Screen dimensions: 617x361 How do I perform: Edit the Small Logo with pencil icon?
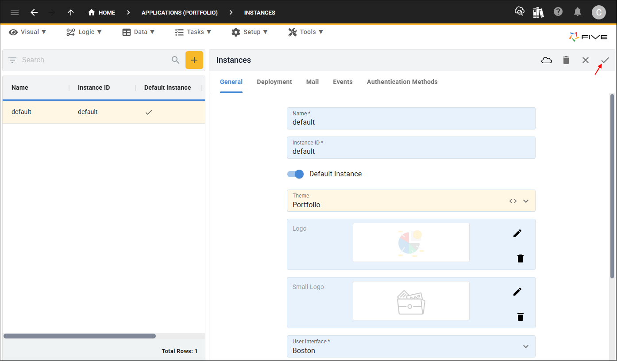coord(517,292)
